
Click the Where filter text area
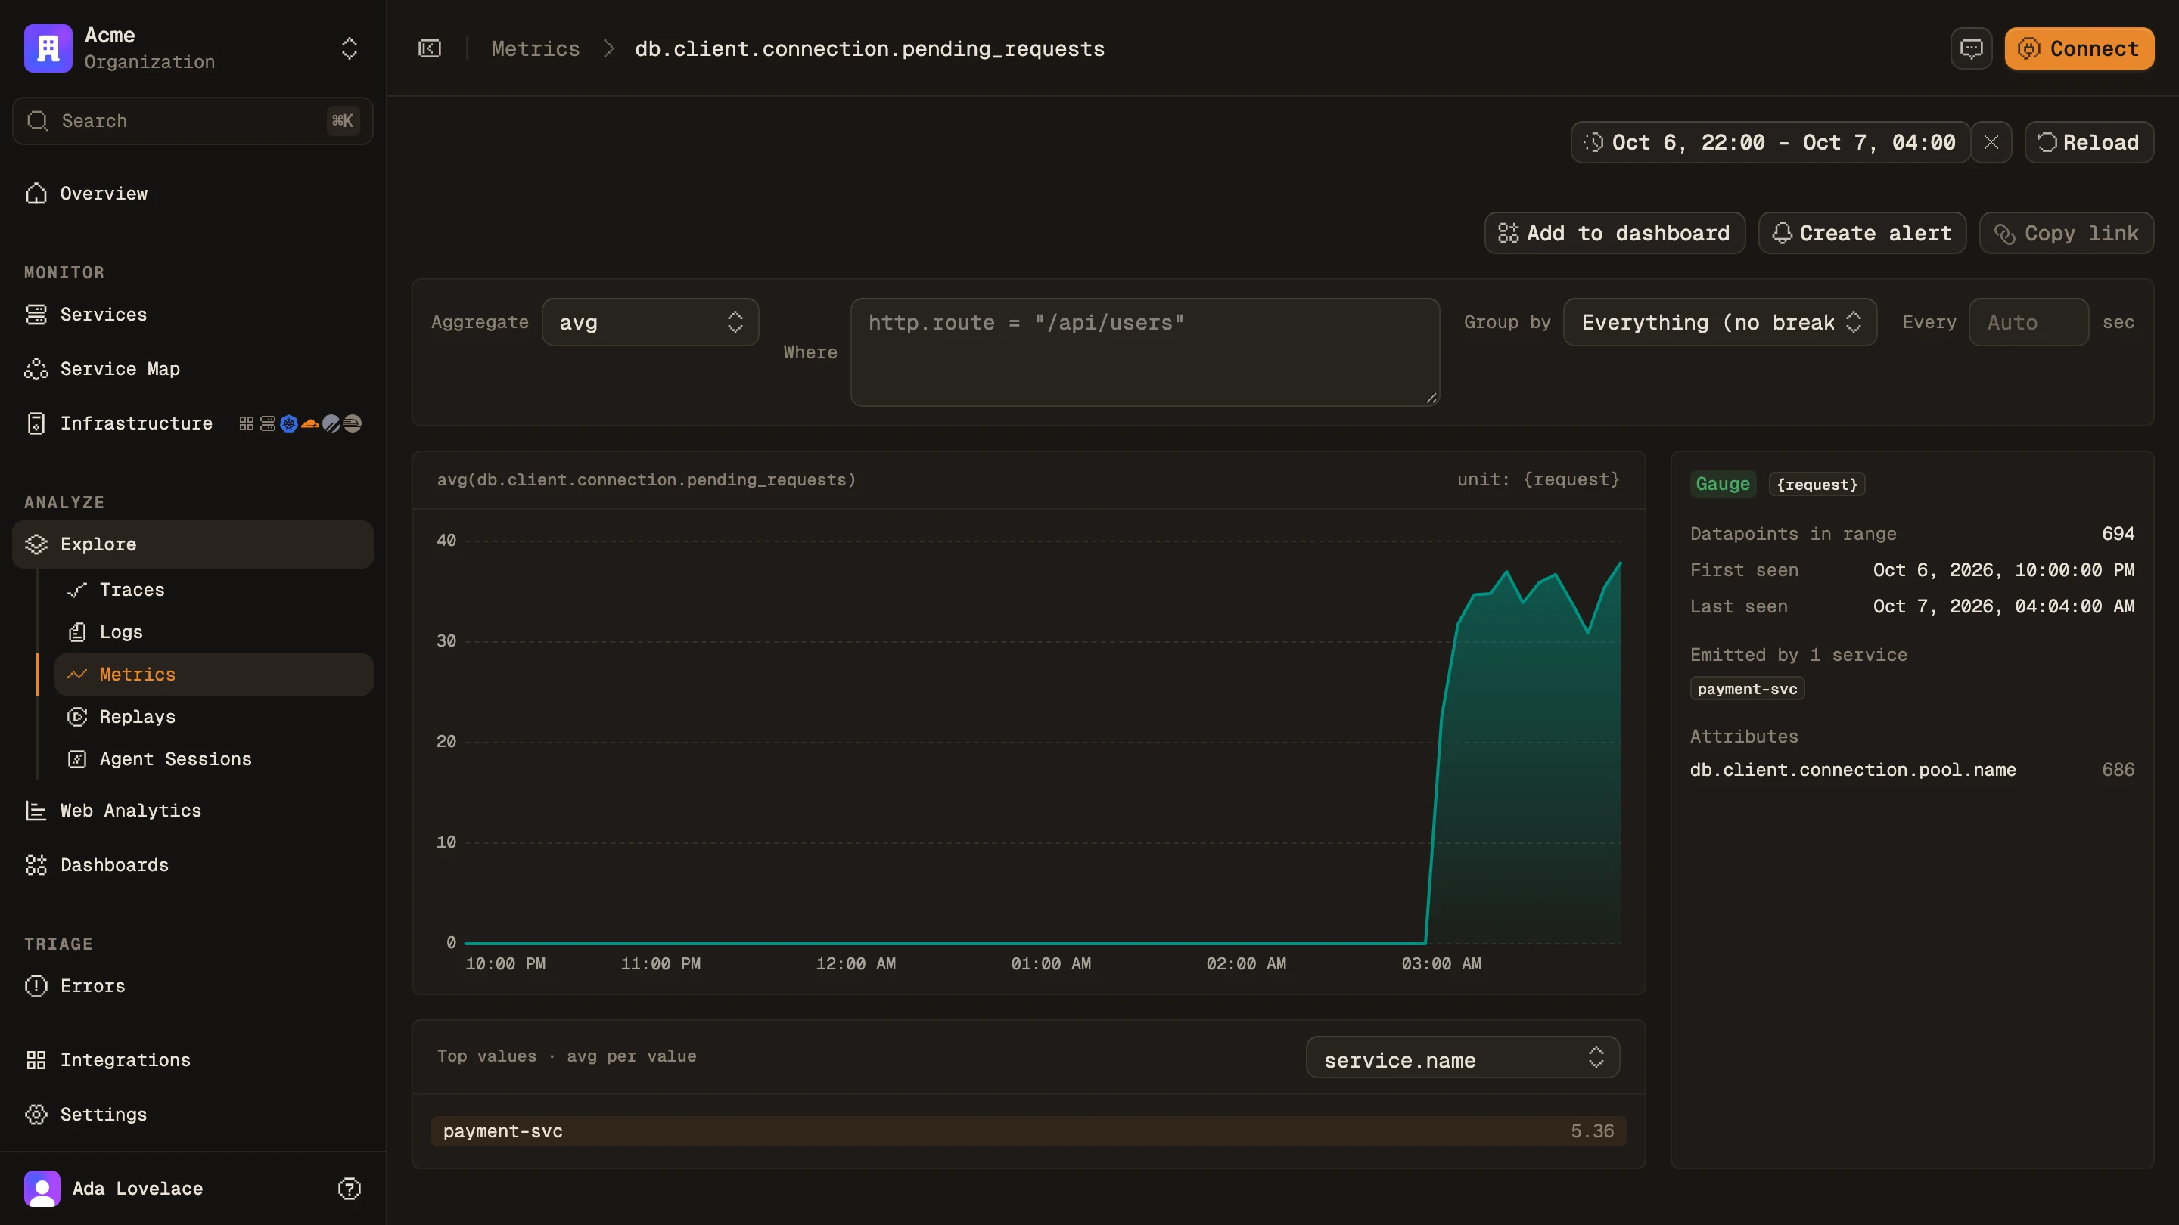[1145, 352]
